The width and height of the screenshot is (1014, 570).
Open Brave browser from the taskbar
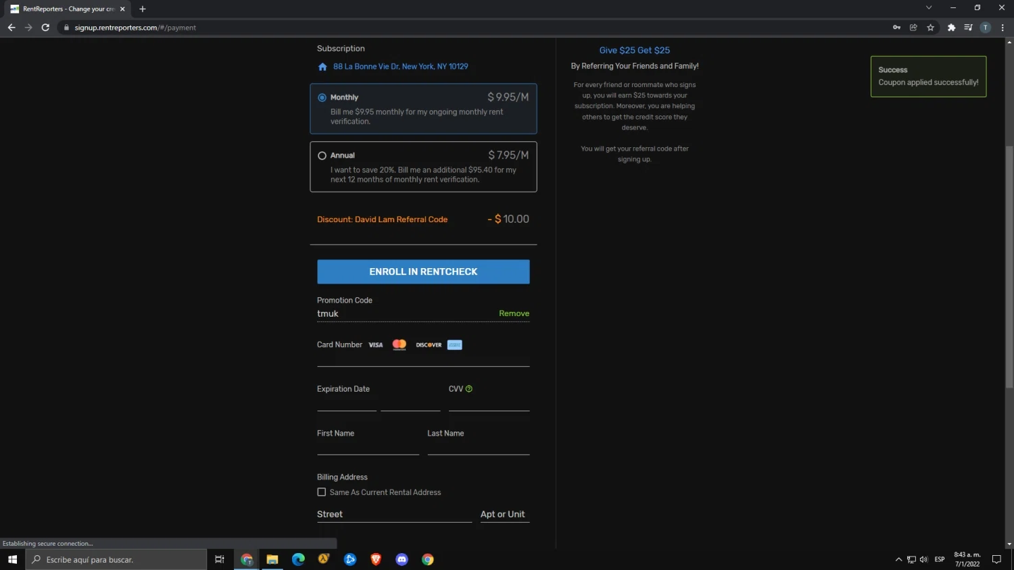(x=376, y=559)
